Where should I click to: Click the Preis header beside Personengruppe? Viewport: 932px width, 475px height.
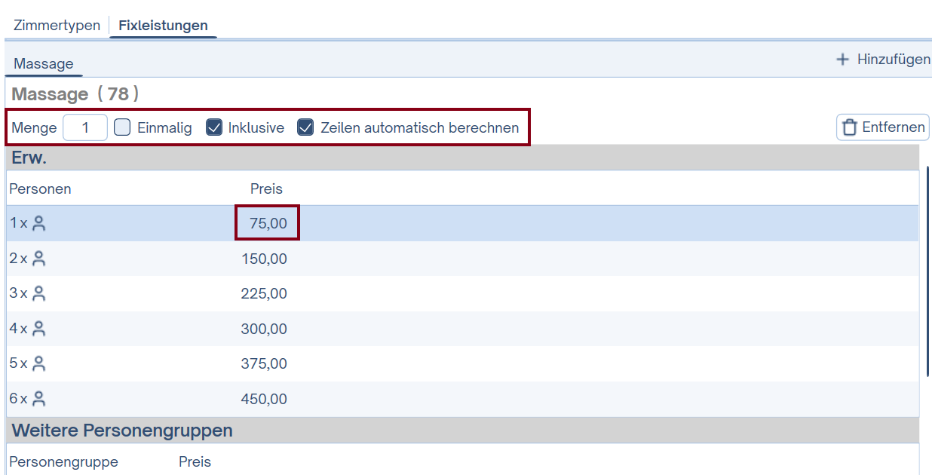tap(195, 461)
